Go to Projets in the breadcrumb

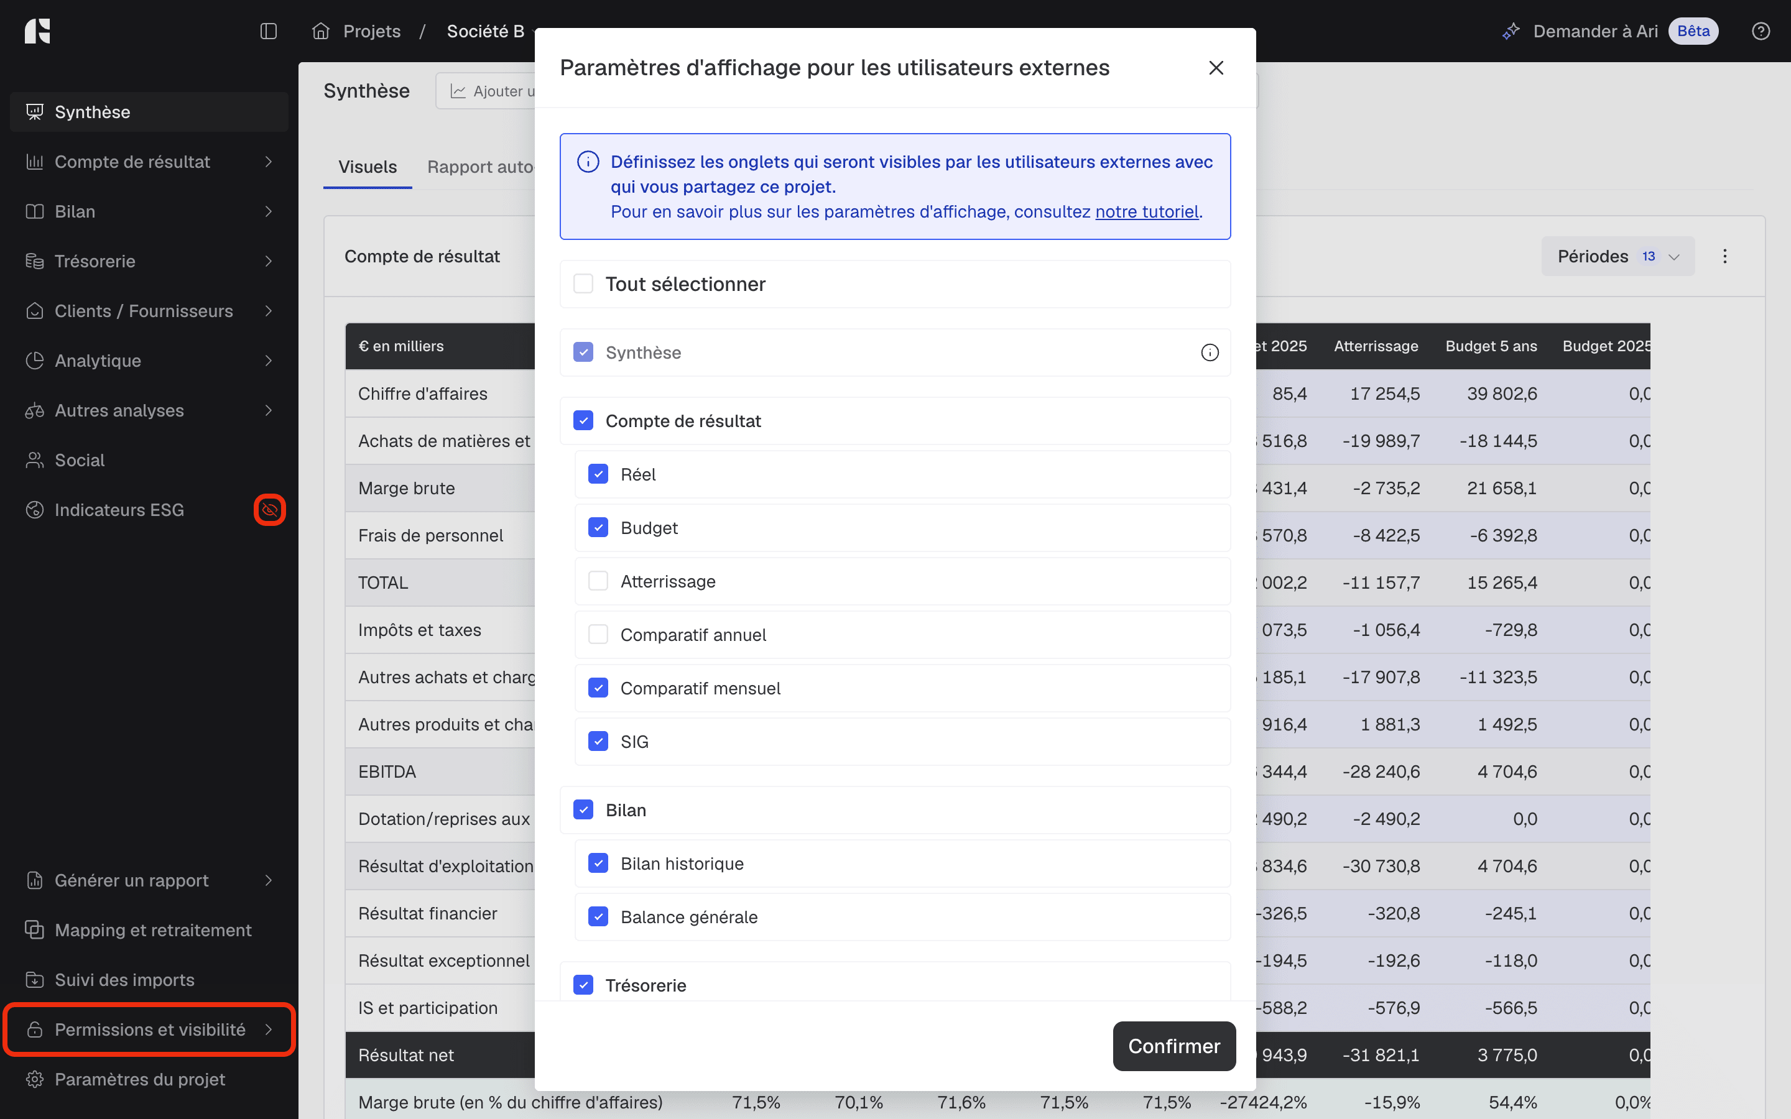(371, 31)
